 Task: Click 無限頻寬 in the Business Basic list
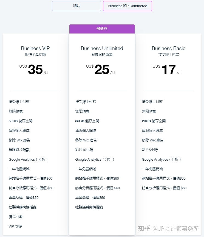pyautogui.click(x=149, y=111)
